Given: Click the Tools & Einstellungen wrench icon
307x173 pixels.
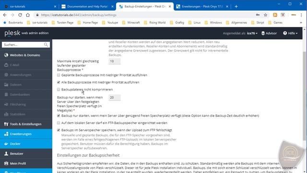Looking at the screenshot, I should click(6, 124).
